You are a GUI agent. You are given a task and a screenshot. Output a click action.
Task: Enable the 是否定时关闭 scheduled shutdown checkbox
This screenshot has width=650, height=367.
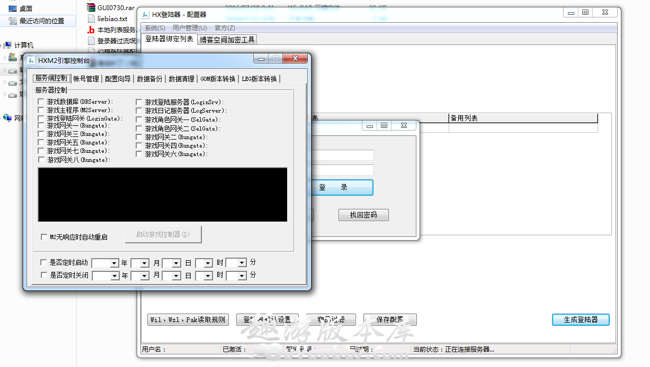(44, 275)
